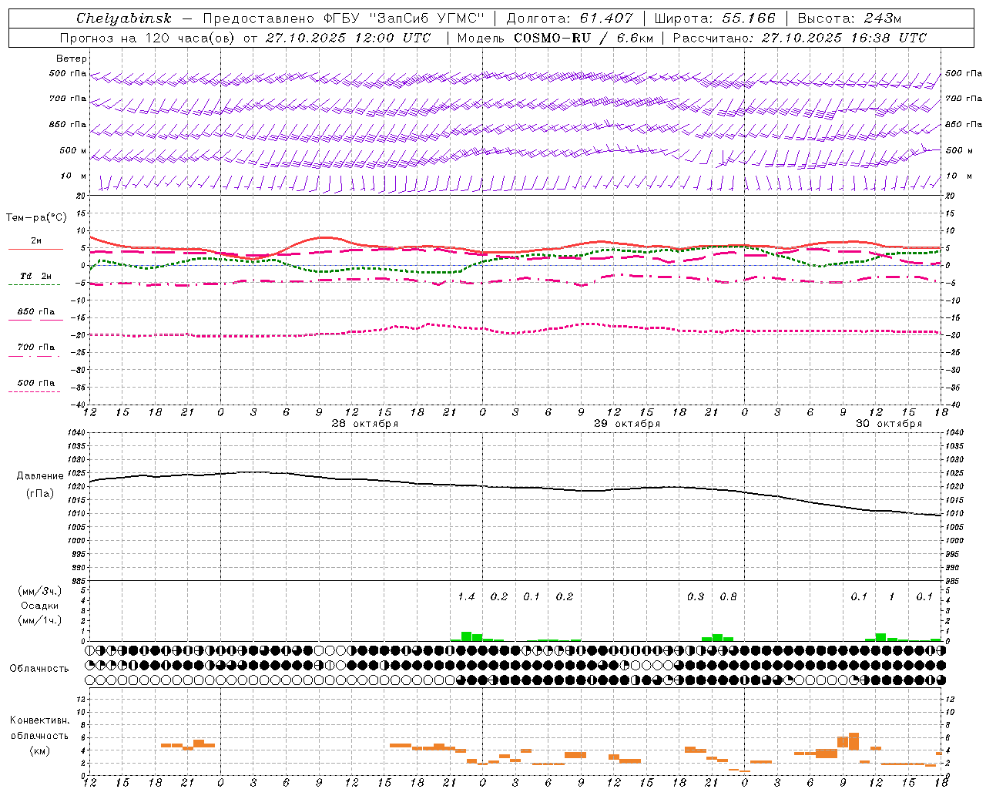Viewport: 986px width, 789px height.
Task: Click the 29 октября date label
Action: [x=627, y=424]
